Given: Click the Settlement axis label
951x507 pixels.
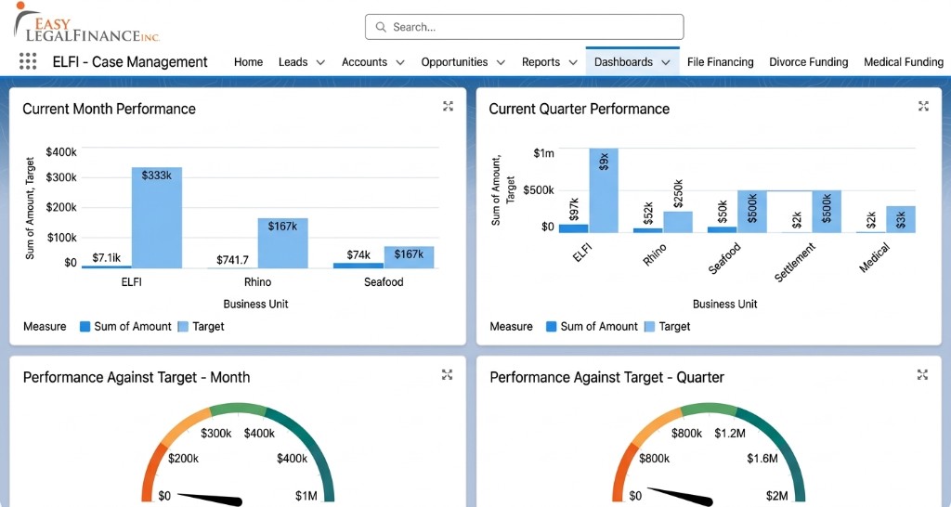Looking at the screenshot, I should click(795, 262).
